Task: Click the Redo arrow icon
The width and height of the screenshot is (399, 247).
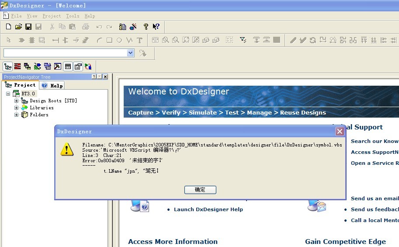Action: pos(109,27)
